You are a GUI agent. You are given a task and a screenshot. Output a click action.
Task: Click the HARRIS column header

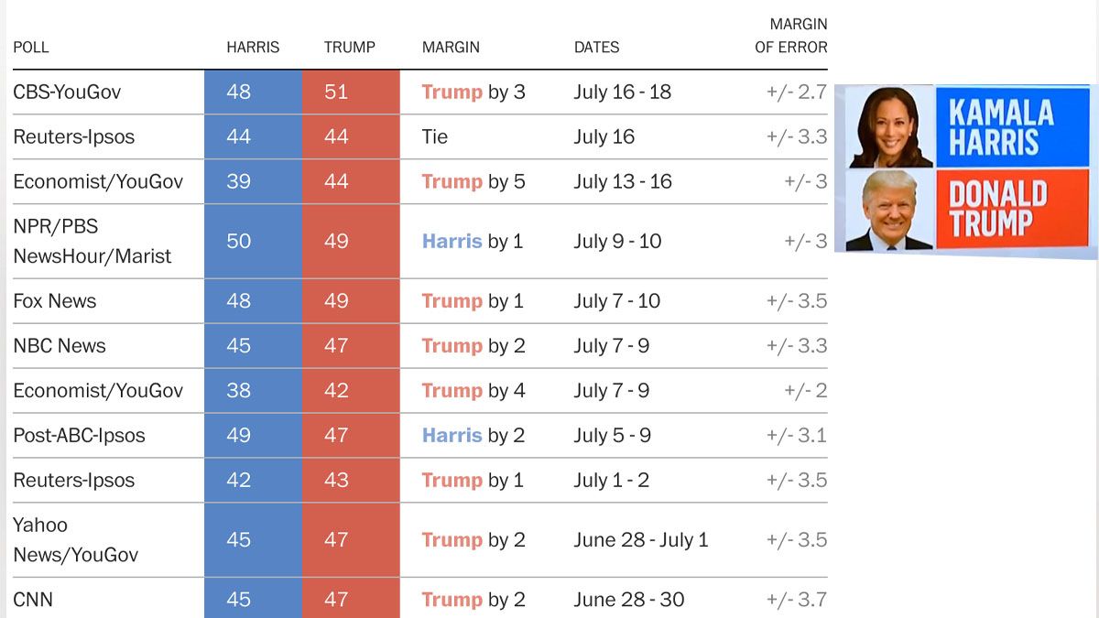coord(253,47)
